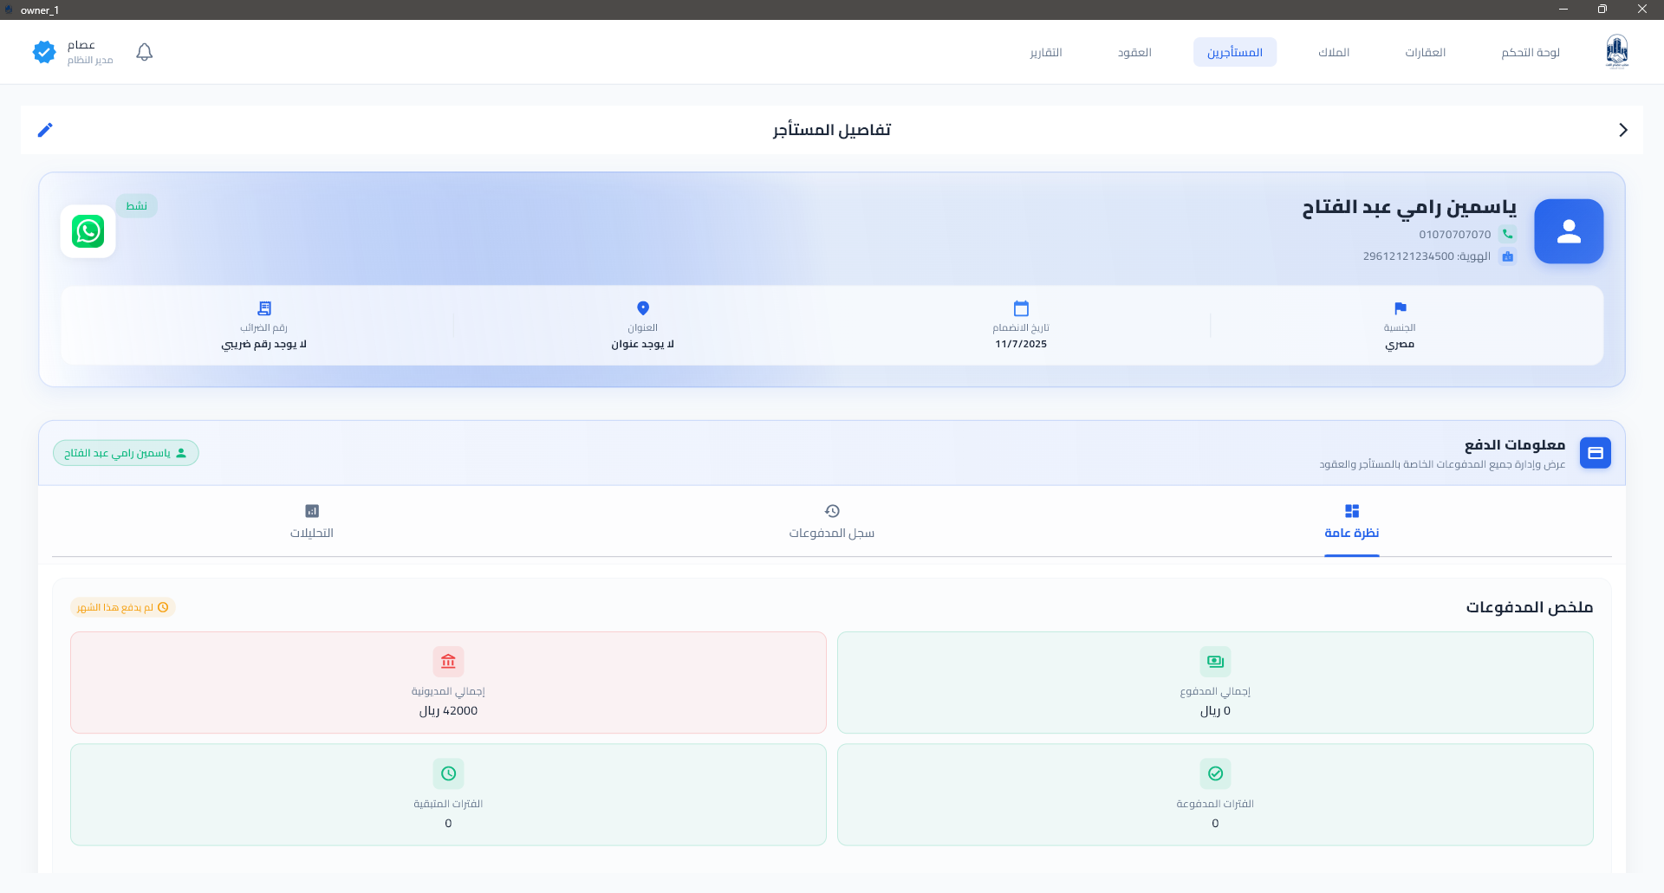Click the join date 11/7/2025

coord(1021,344)
